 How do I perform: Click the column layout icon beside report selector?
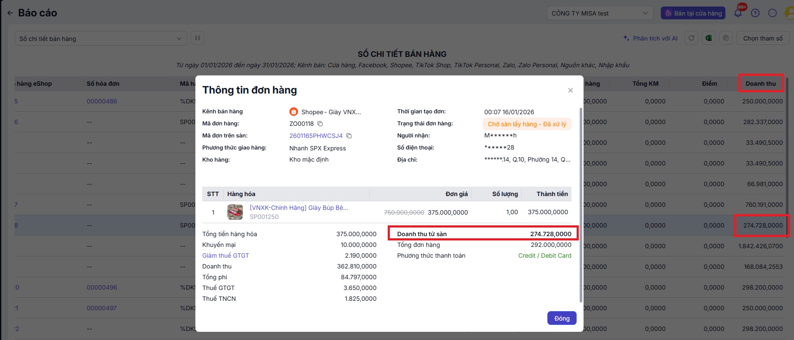pos(198,38)
